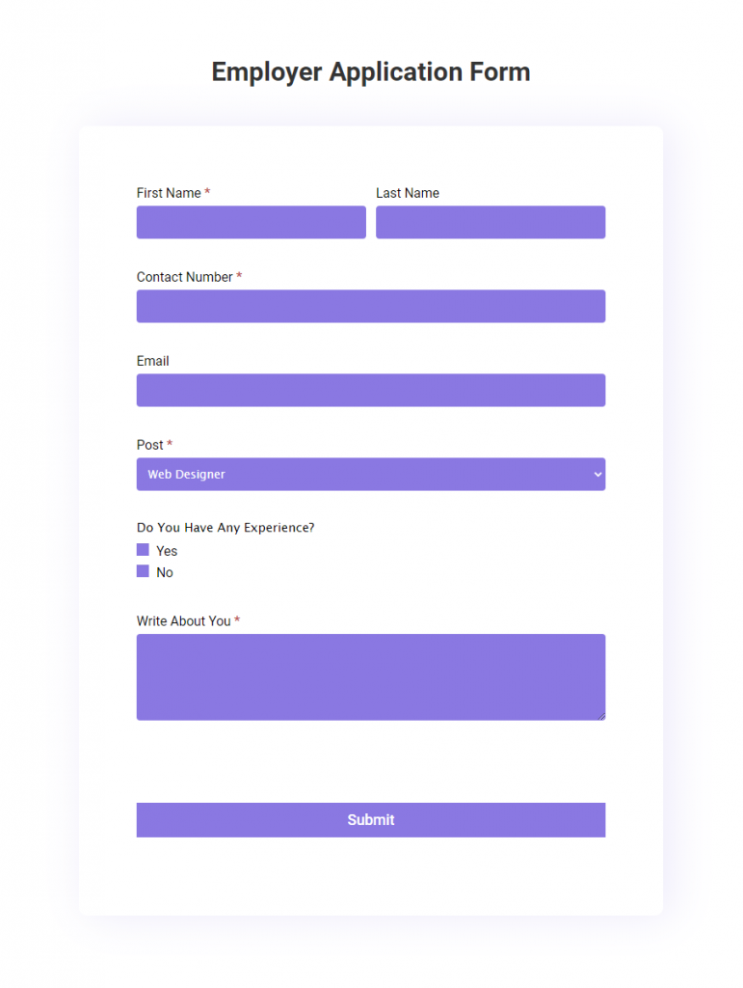Click the Write About You label

pyautogui.click(x=181, y=620)
